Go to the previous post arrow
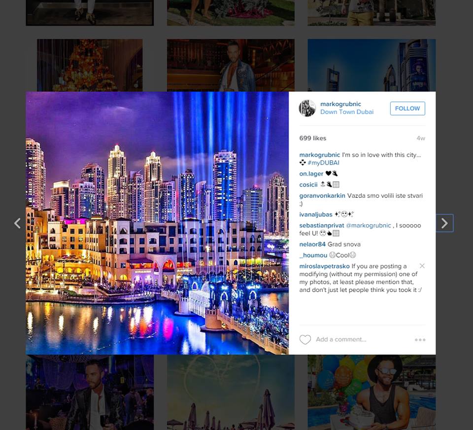473x430 pixels. click(x=18, y=223)
